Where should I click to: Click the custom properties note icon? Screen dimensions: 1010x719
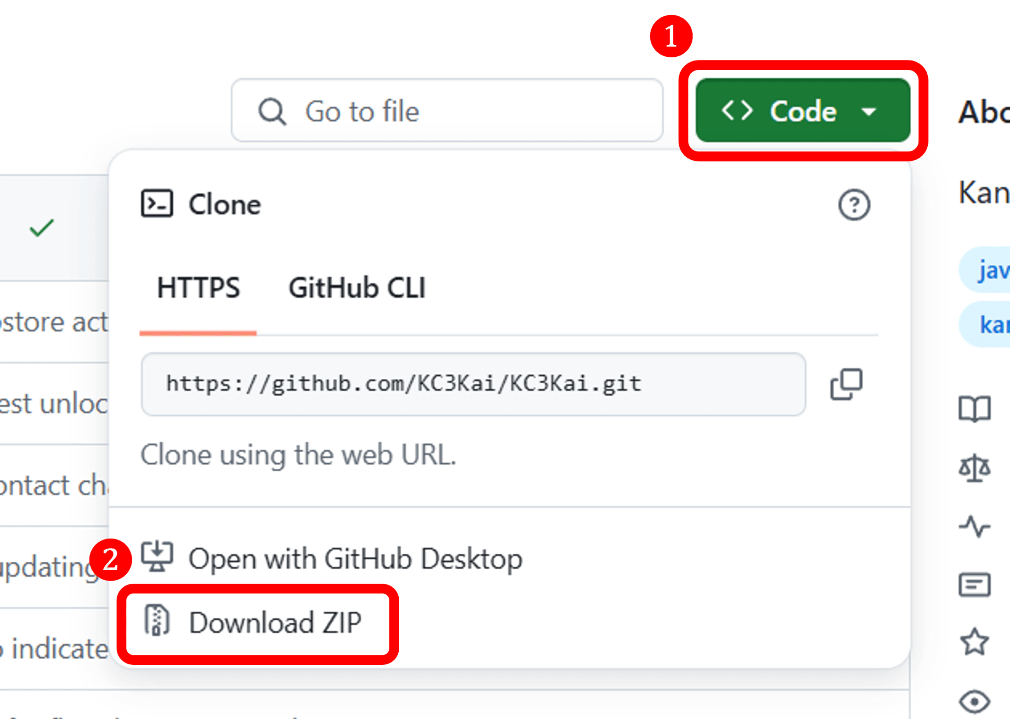pyautogui.click(x=974, y=585)
